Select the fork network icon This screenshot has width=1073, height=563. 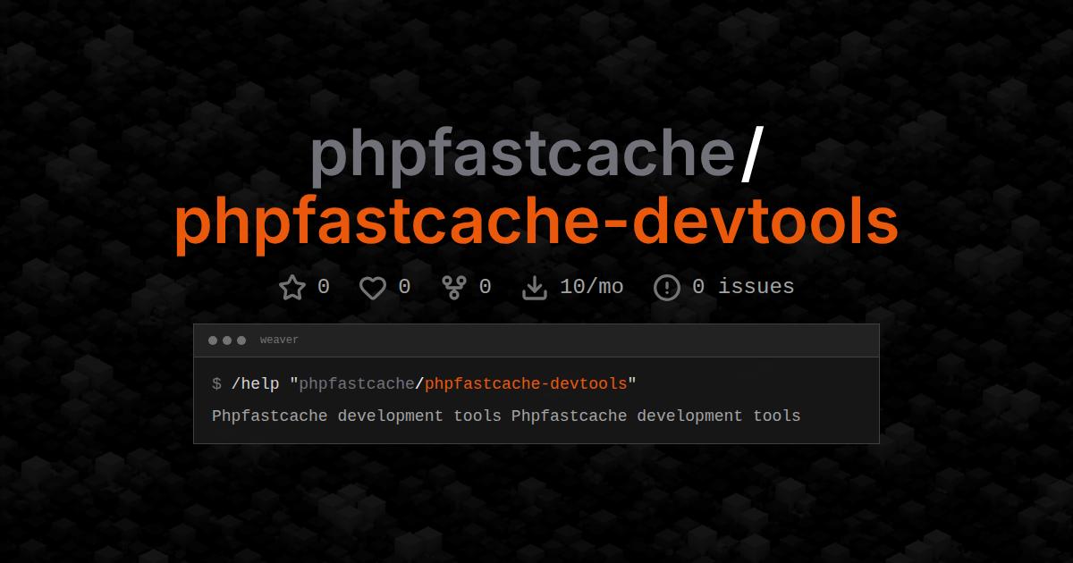click(453, 287)
